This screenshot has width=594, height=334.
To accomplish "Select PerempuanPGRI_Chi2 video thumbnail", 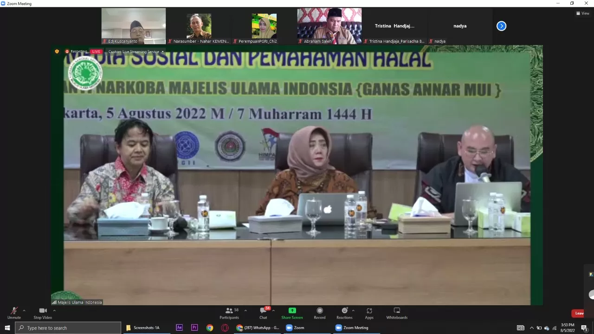I will coord(264,26).
